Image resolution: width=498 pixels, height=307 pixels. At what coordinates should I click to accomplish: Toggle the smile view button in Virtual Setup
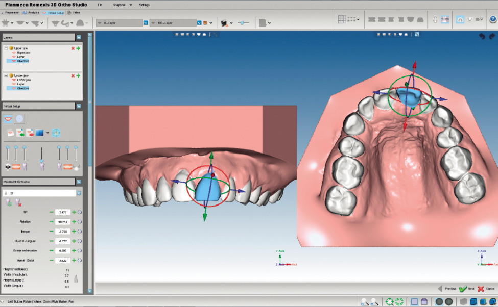8,118
